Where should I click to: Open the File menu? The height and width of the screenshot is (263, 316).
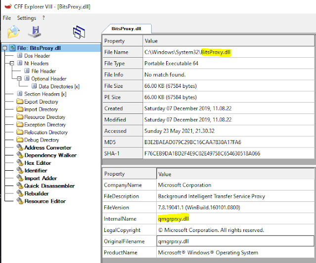coord(7,18)
